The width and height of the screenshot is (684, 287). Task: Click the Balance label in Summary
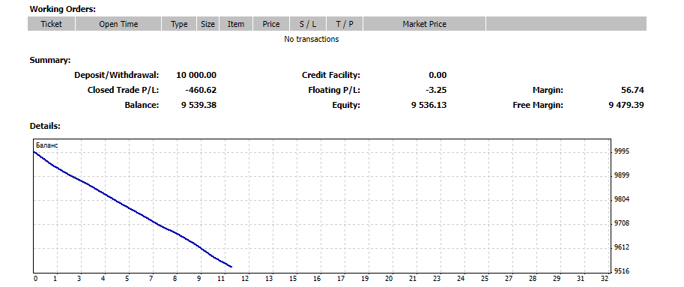coord(142,105)
